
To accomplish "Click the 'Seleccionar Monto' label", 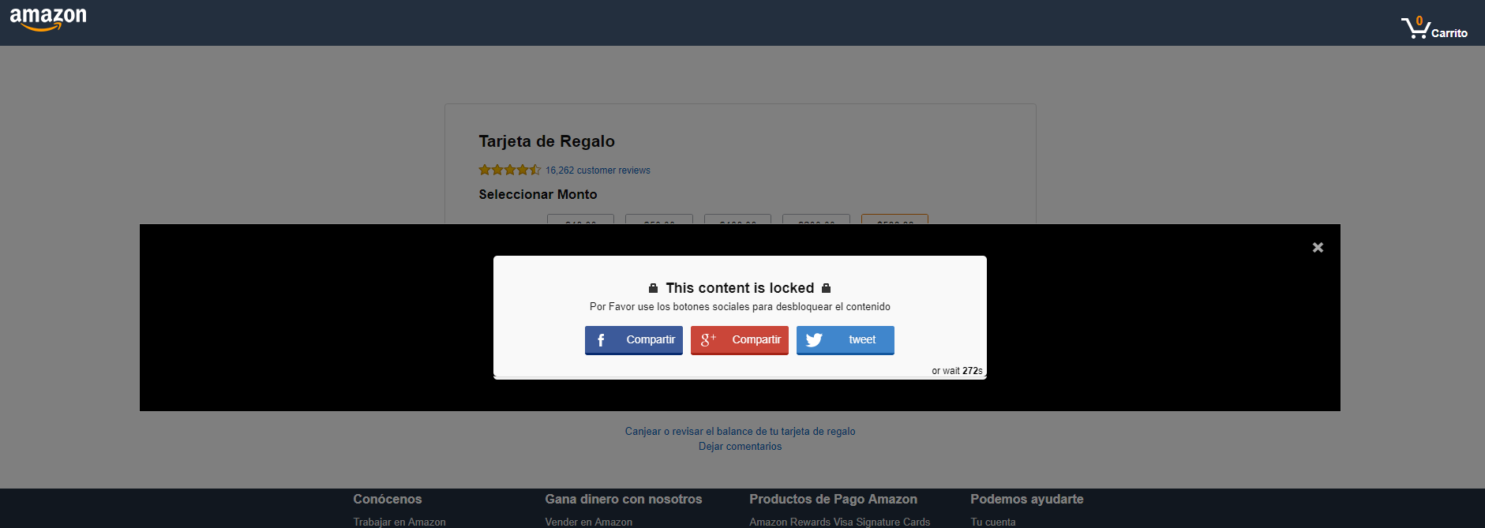I will click(x=538, y=194).
